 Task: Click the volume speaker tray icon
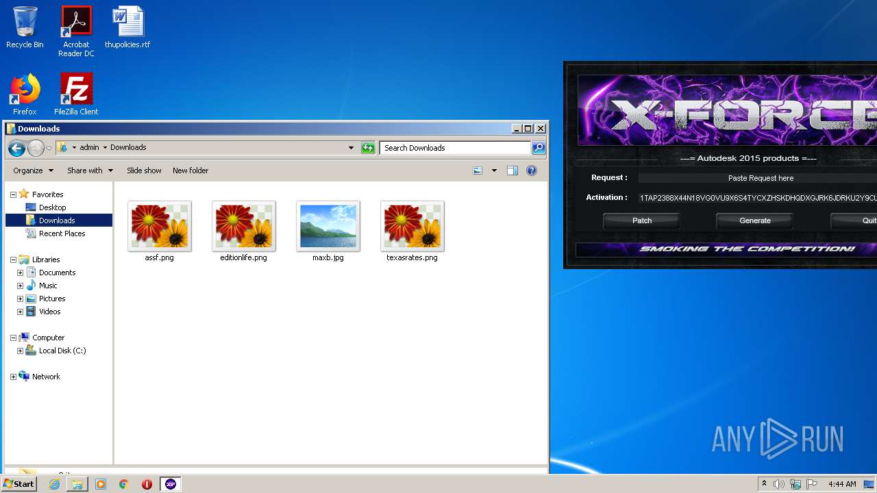[779, 484]
